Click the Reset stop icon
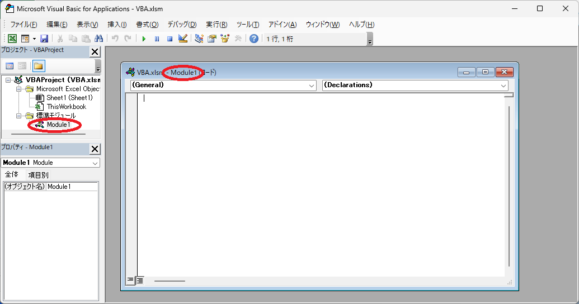 (170, 39)
